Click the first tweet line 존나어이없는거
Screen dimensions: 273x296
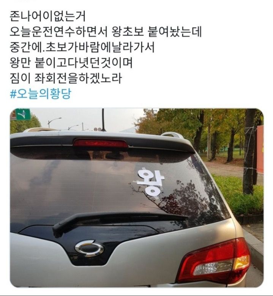[47, 16]
